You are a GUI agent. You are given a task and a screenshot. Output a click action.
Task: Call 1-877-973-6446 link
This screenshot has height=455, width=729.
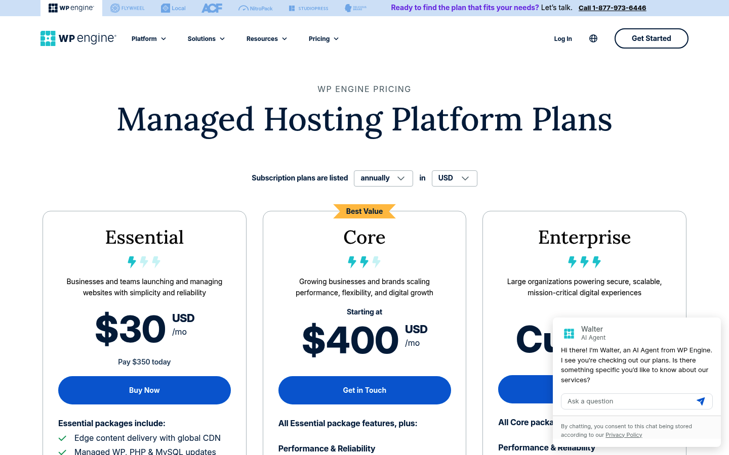pyautogui.click(x=612, y=8)
